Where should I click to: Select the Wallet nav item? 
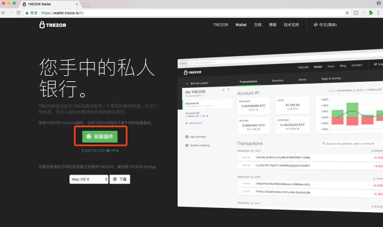pyautogui.click(x=241, y=25)
